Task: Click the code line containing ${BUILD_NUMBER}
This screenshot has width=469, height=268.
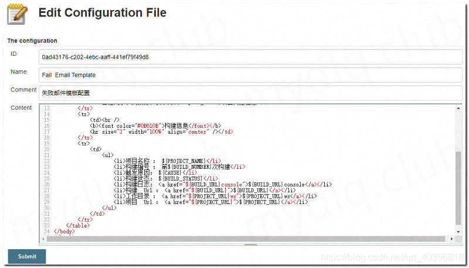Action: [179, 167]
